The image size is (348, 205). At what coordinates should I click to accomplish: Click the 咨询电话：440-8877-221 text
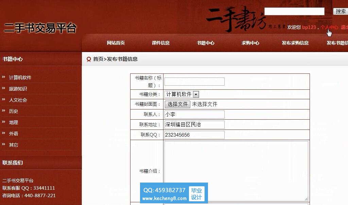click(29, 196)
